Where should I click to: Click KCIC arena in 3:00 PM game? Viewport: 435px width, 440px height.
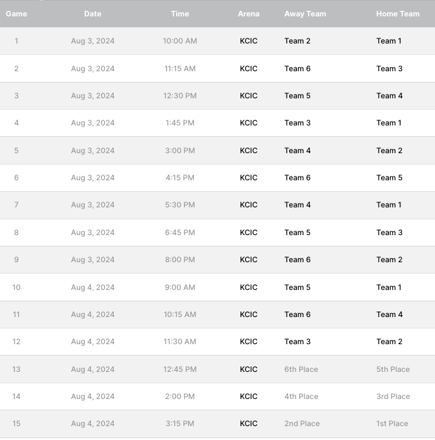(x=249, y=151)
